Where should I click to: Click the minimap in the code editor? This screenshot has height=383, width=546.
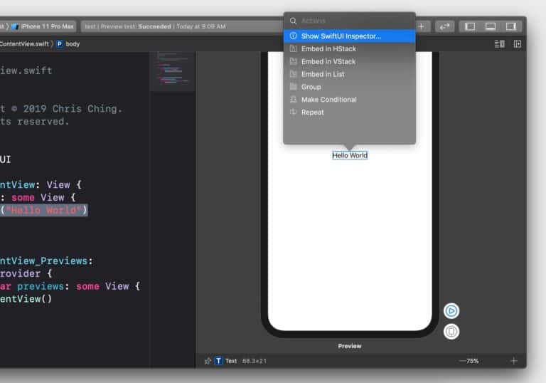(172, 71)
